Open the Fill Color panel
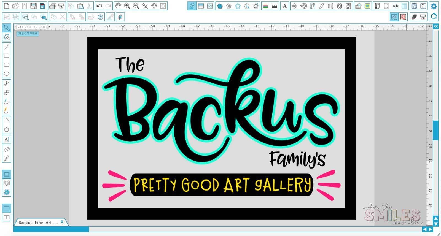The height and width of the screenshot is (236, 441). point(192,6)
